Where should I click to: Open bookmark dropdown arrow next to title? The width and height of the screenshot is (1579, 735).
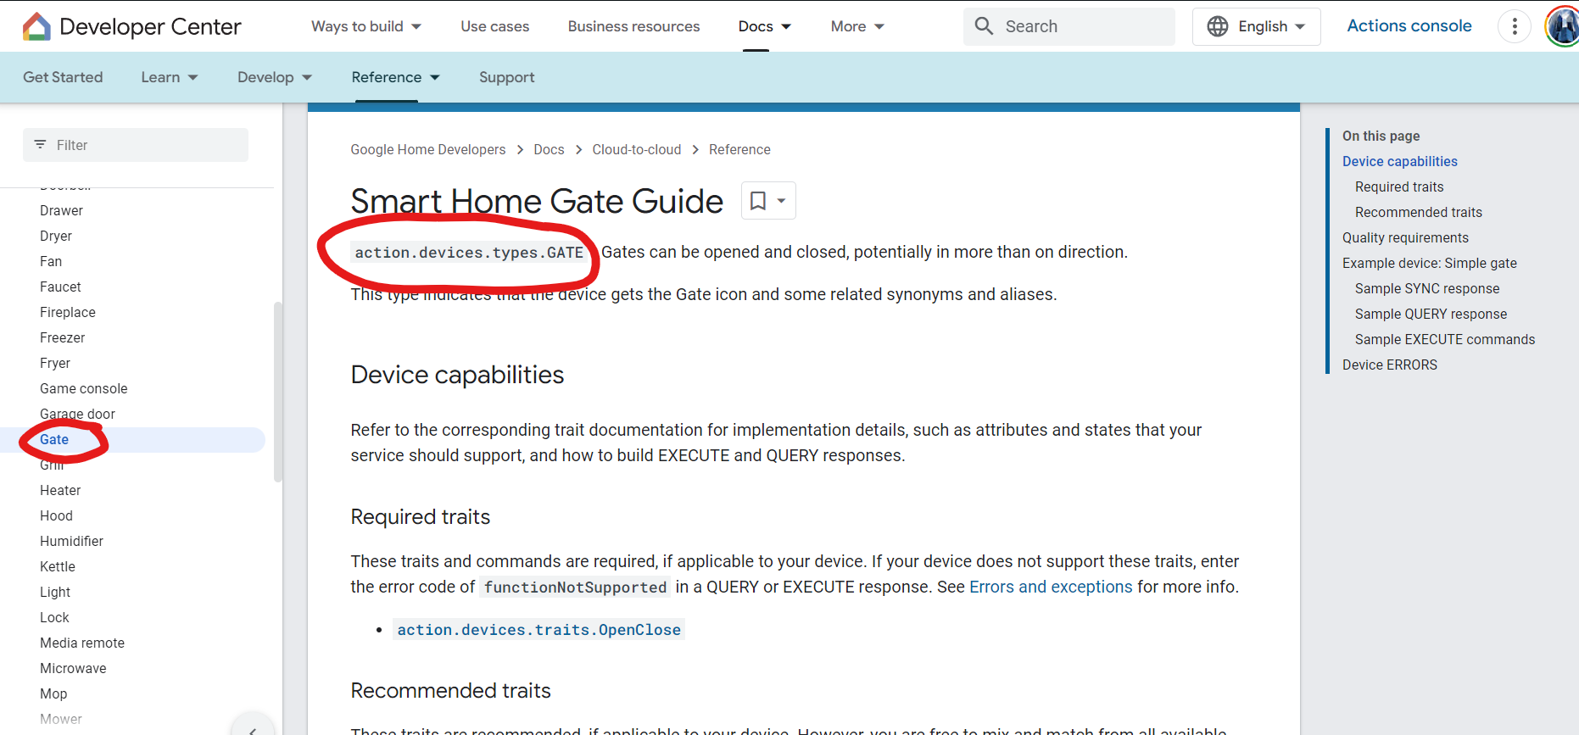(782, 201)
